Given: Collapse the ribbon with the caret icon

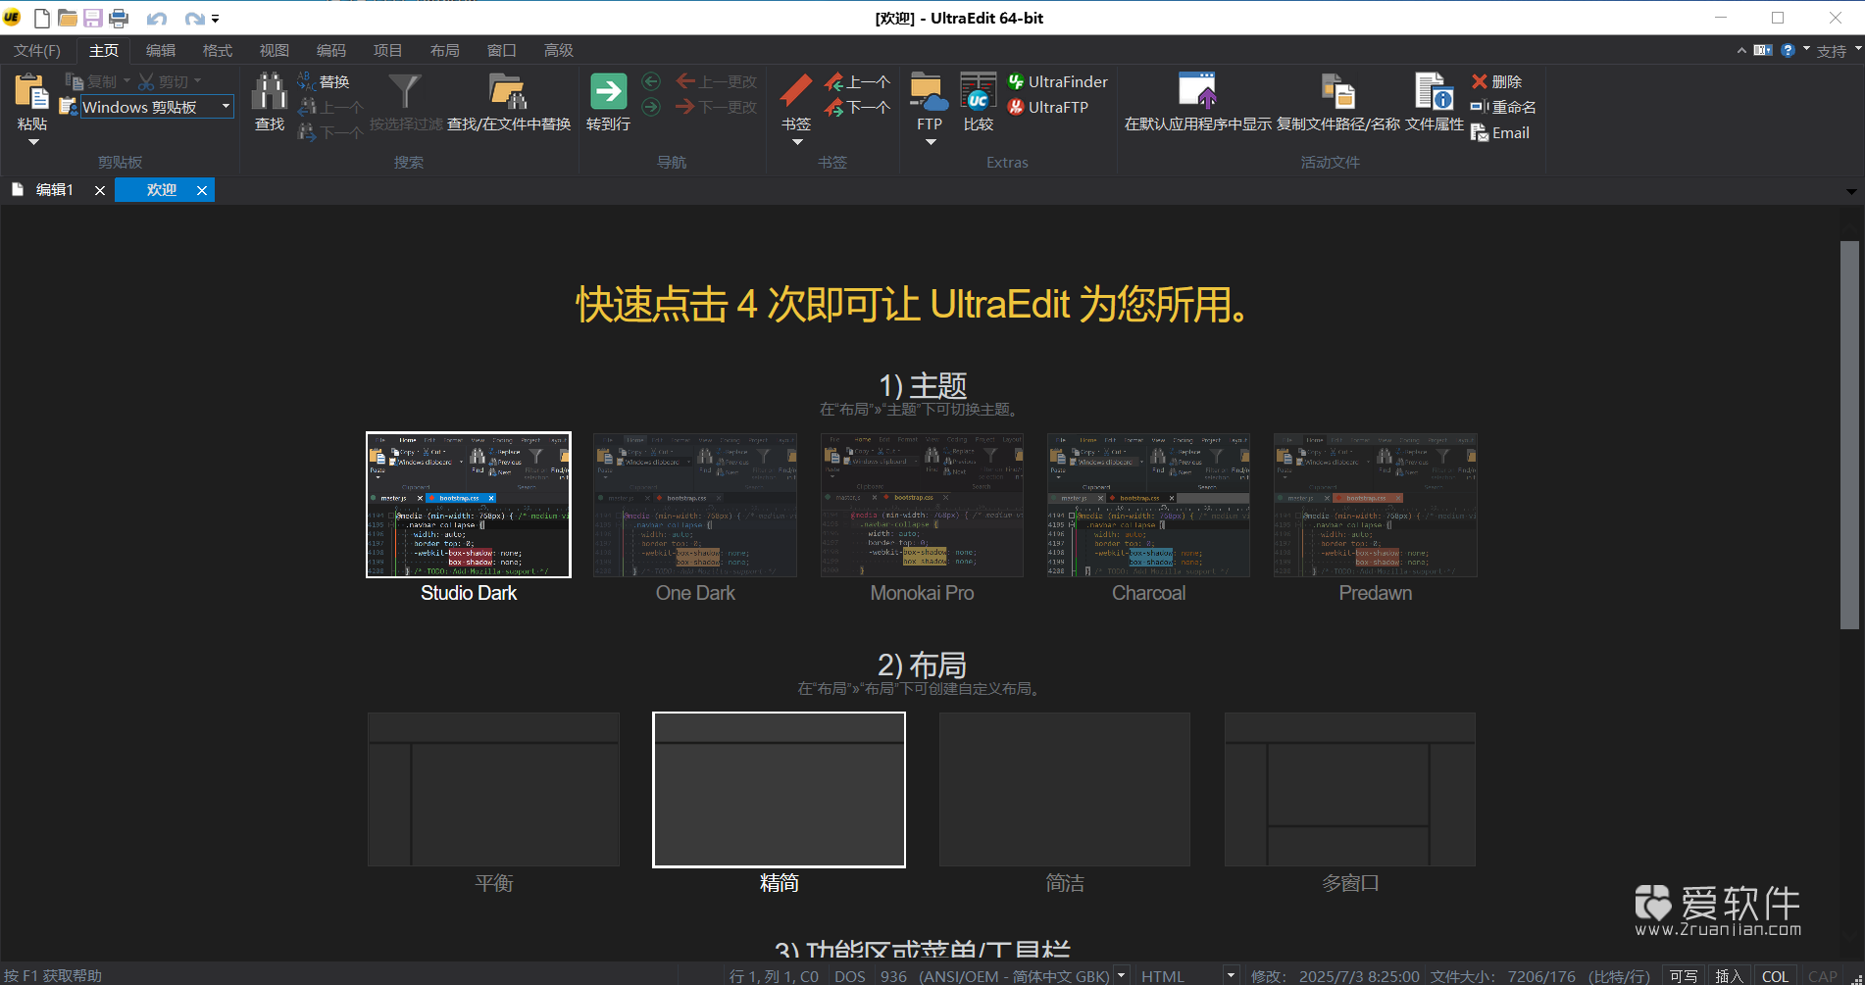Looking at the screenshot, I should pos(1741,50).
